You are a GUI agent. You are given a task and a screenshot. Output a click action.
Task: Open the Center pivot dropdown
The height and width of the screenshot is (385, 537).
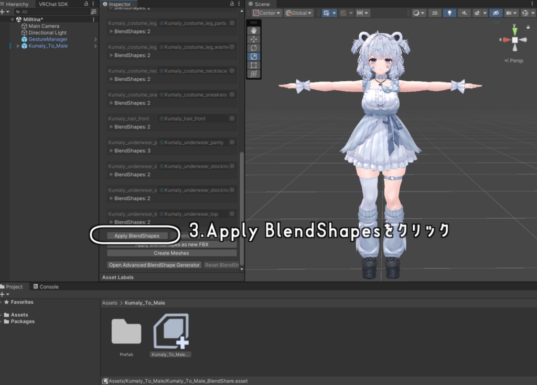(267, 13)
